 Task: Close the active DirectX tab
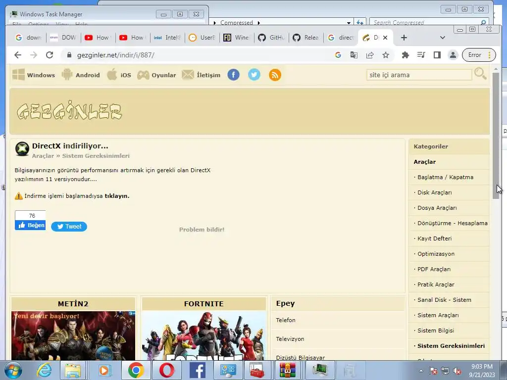[x=385, y=38]
